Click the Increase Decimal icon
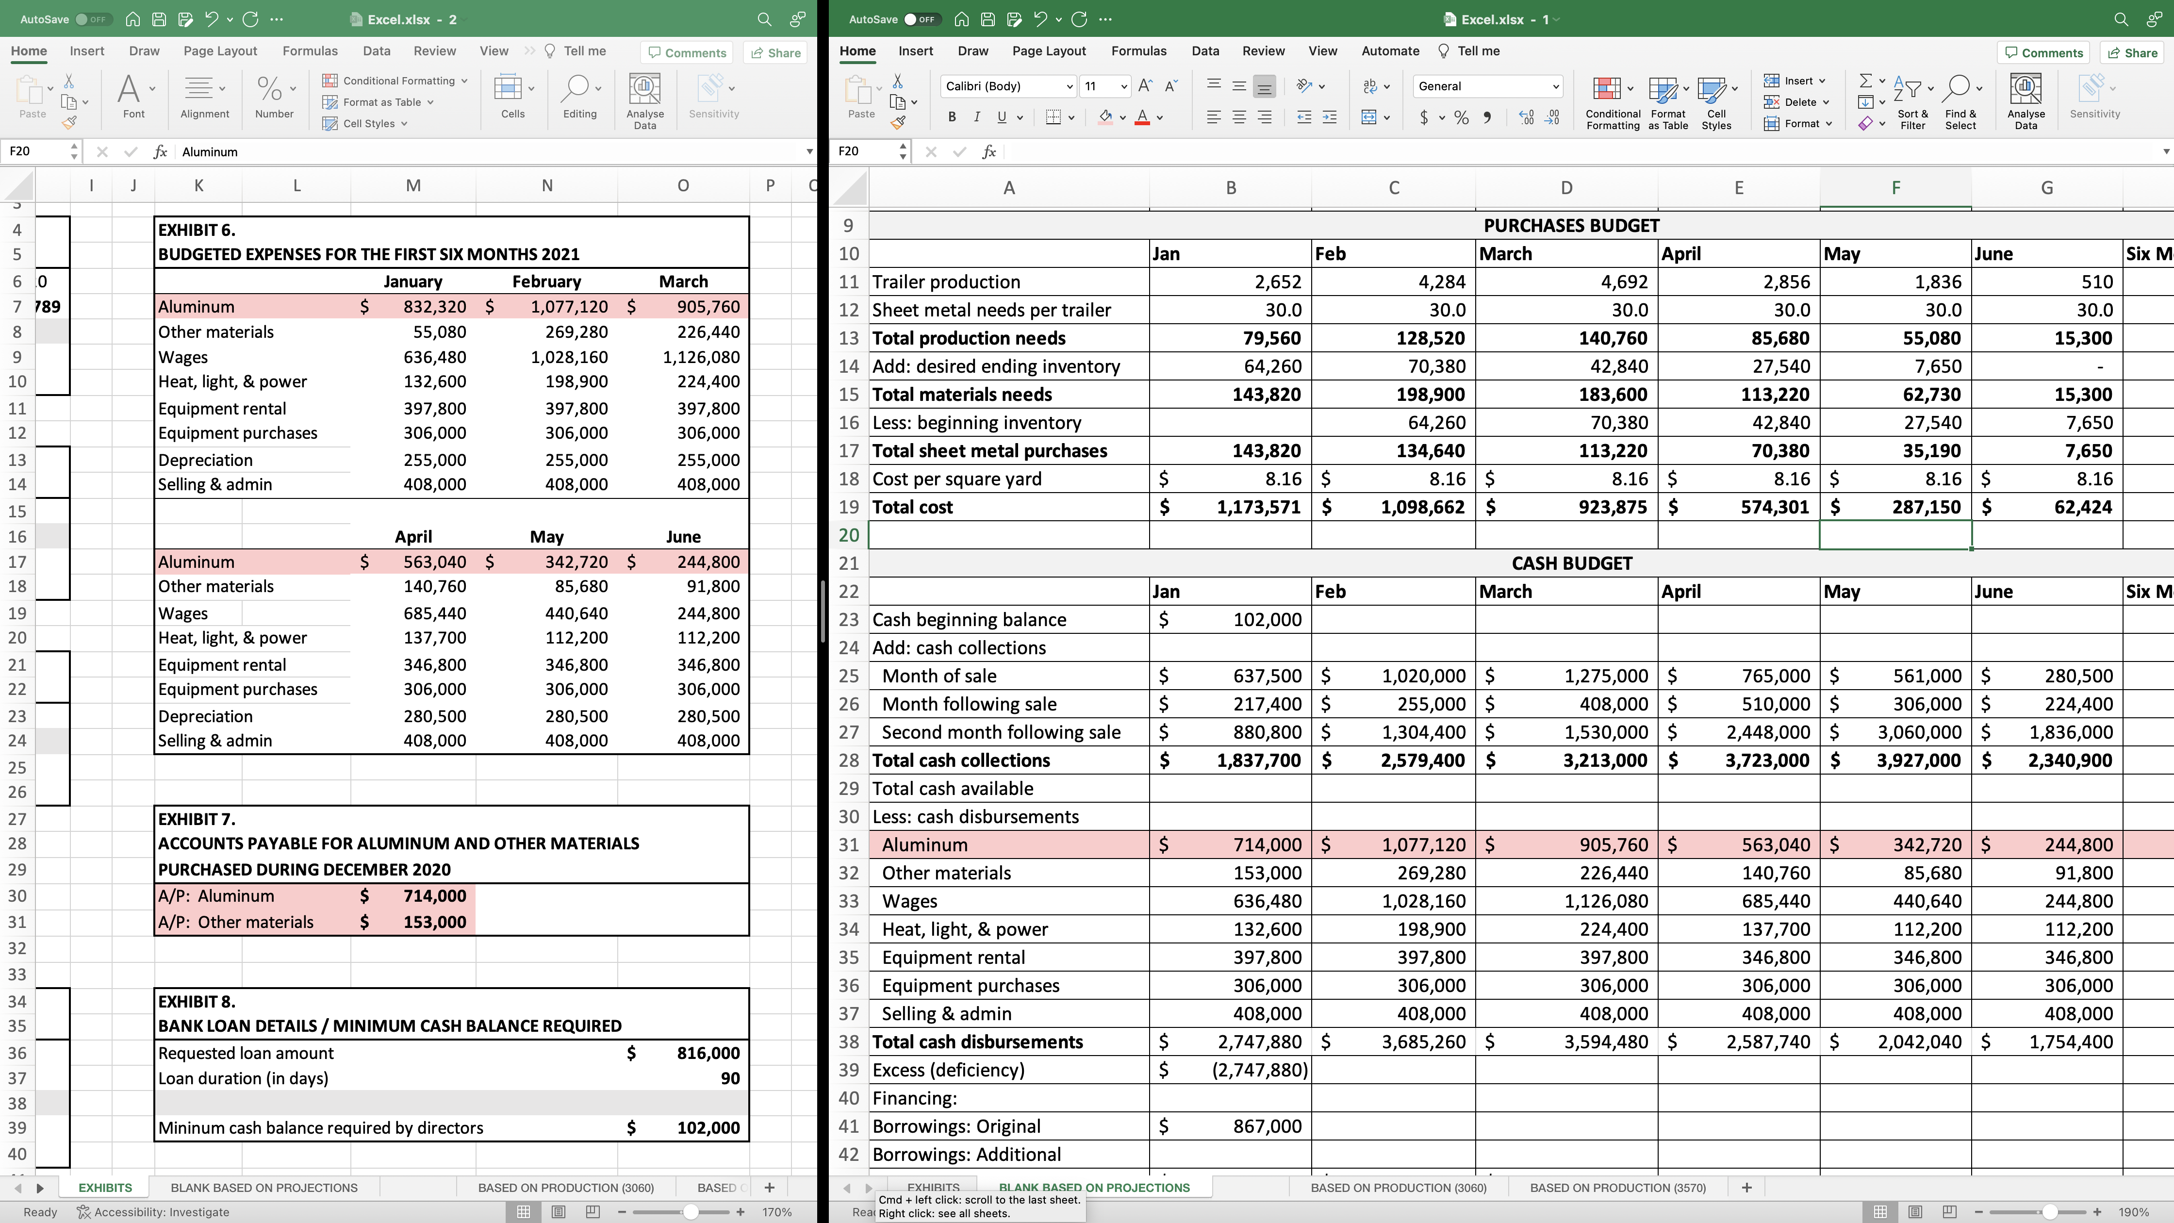The height and width of the screenshot is (1223, 2174). tap(1526, 117)
